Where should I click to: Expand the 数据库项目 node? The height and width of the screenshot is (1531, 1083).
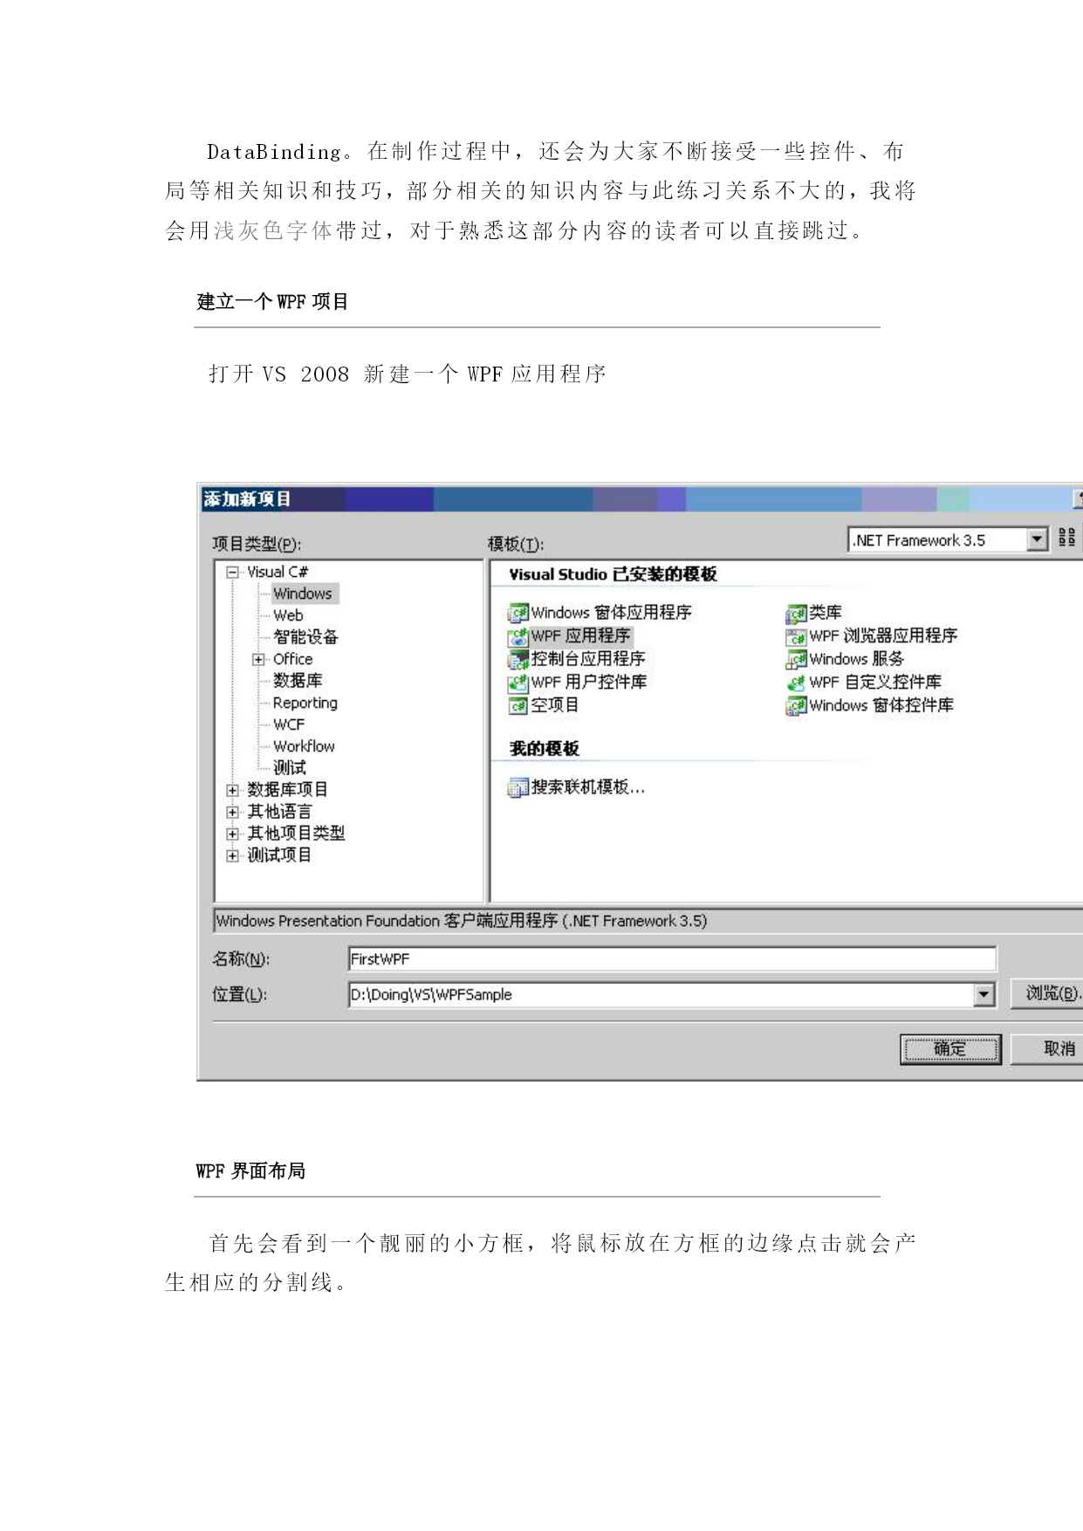(x=233, y=791)
